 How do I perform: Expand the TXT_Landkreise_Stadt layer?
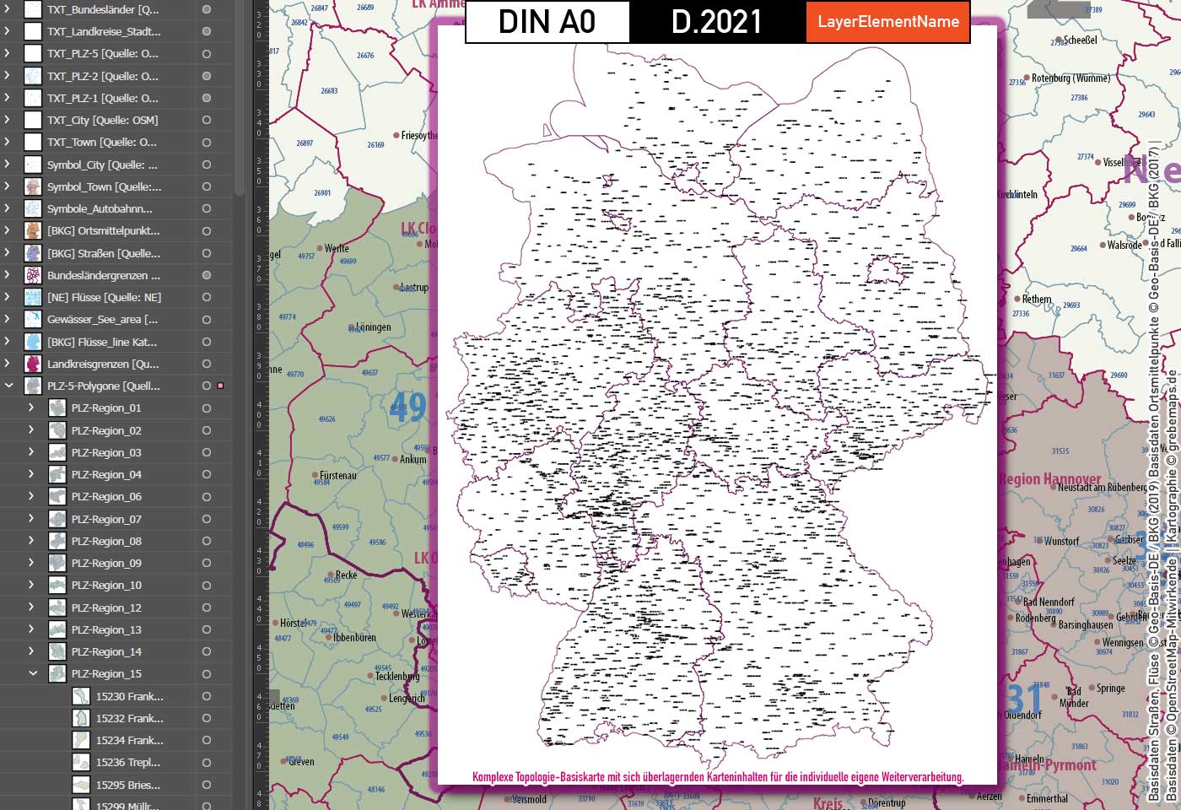coord(8,31)
